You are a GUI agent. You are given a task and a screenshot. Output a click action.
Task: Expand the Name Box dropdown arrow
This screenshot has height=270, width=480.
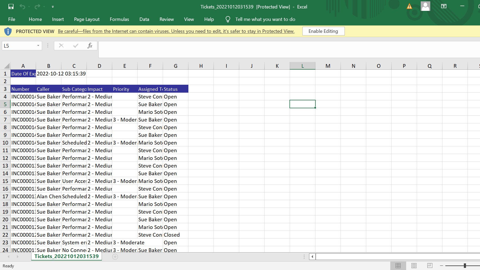click(x=38, y=46)
